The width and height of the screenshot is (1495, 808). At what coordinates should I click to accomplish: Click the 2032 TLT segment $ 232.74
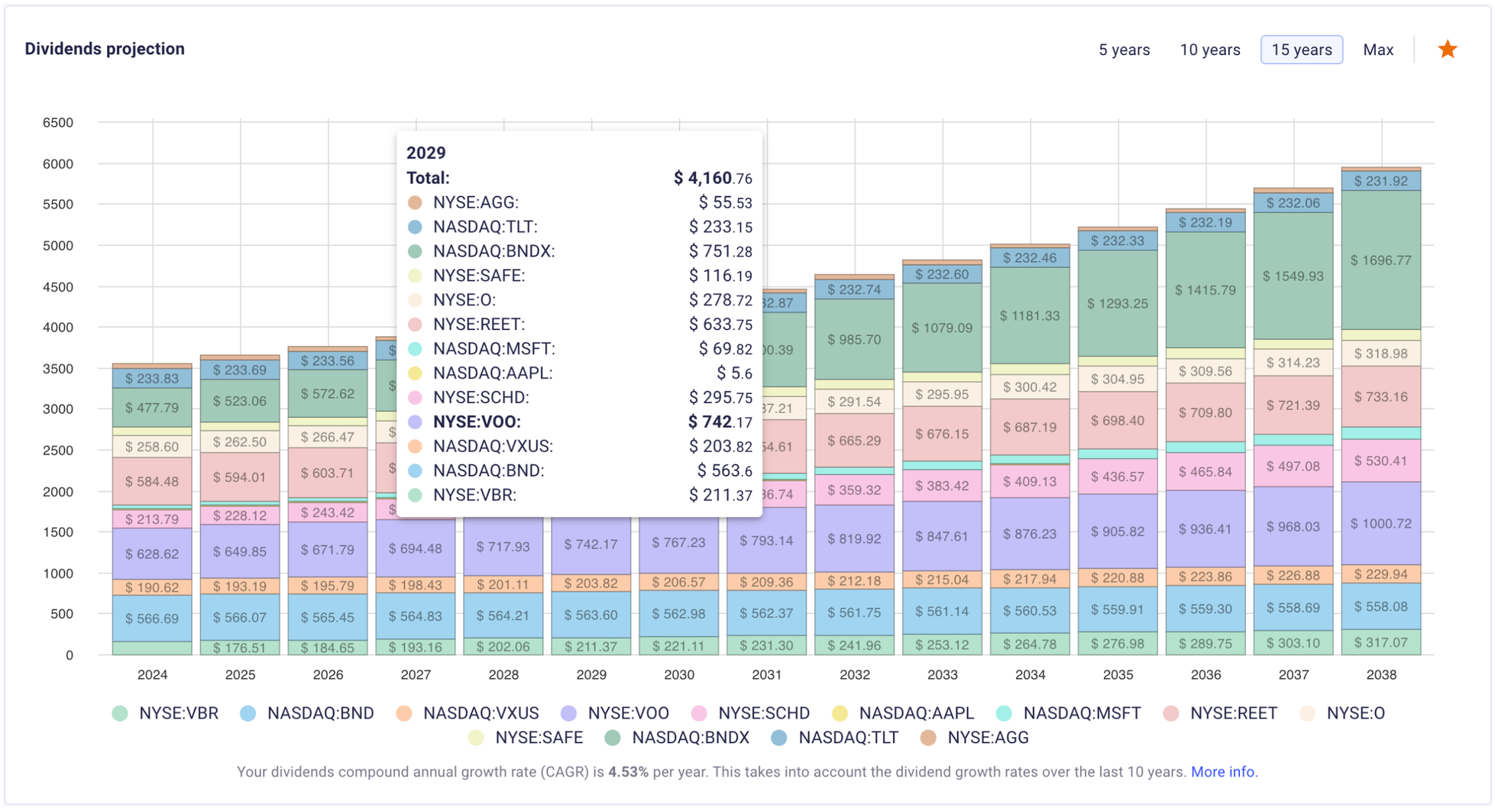coord(855,289)
